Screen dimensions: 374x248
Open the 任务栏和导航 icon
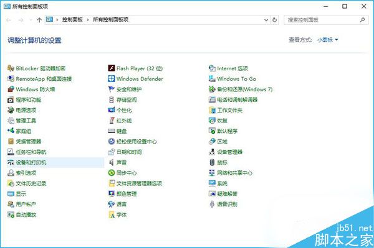pyautogui.click(x=11, y=152)
